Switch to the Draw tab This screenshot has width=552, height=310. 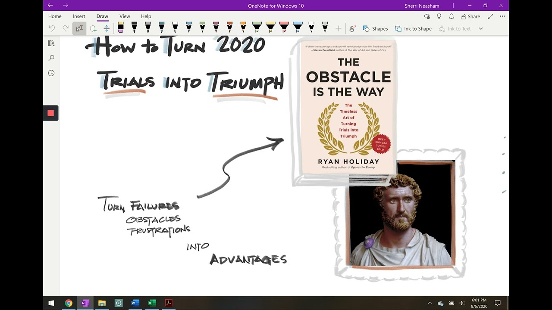102,16
